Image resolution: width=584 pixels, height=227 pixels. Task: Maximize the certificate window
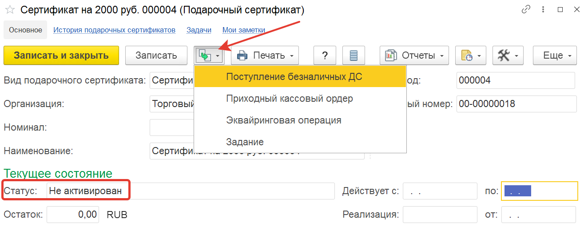tap(560, 9)
